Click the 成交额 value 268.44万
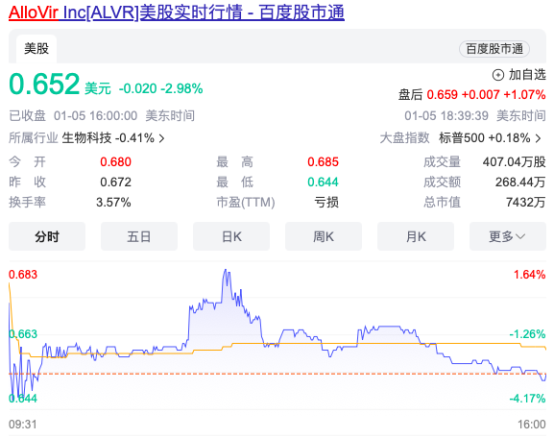 [x=520, y=182]
